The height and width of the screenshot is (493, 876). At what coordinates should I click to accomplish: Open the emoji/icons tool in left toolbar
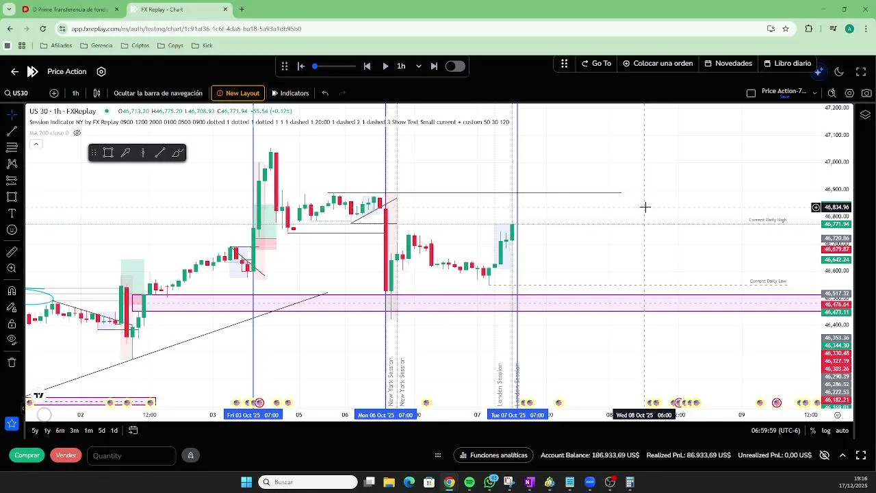pyautogui.click(x=12, y=230)
